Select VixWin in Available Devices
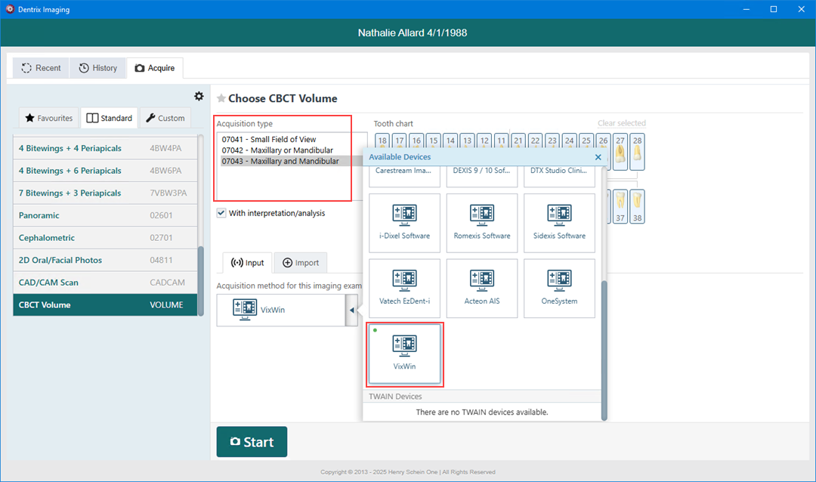 pyautogui.click(x=404, y=354)
